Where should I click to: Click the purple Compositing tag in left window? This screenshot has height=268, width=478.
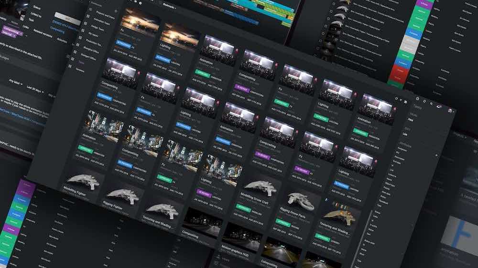click(x=13, y=31)
